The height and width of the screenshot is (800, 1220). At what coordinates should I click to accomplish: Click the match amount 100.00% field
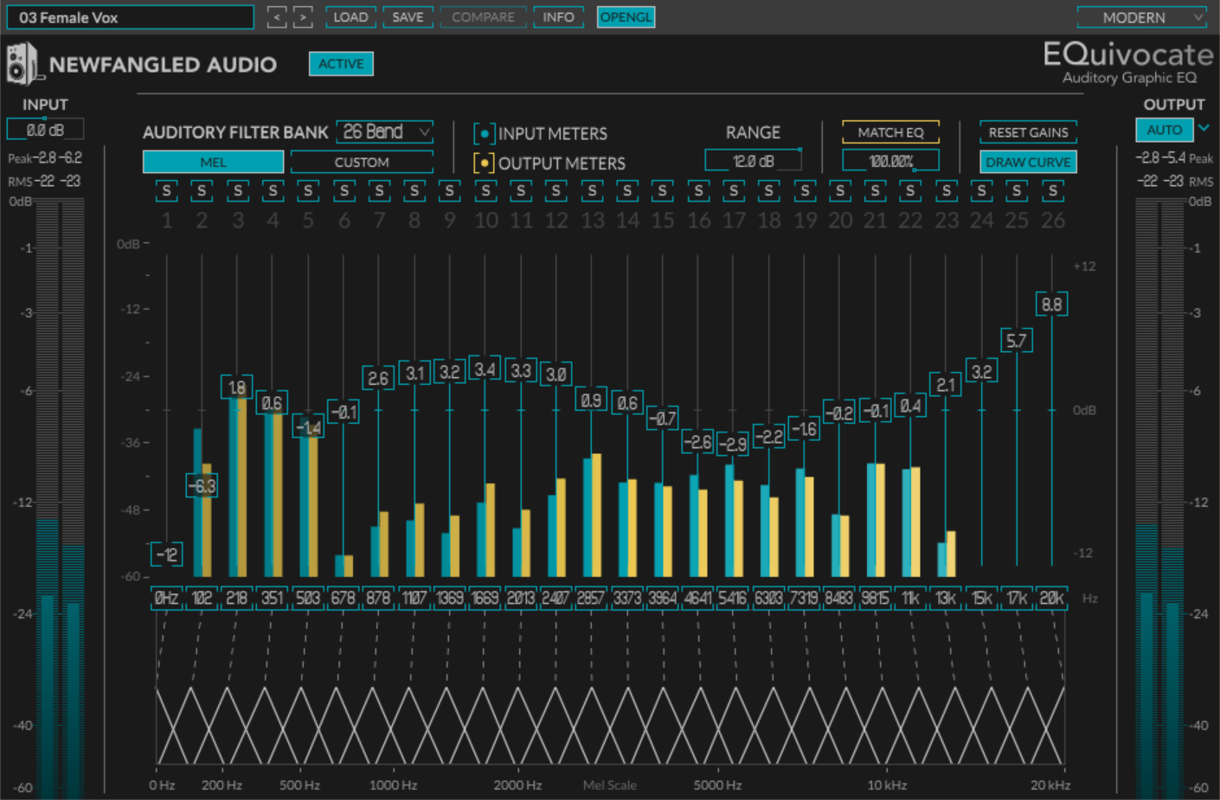pos(890,161)
